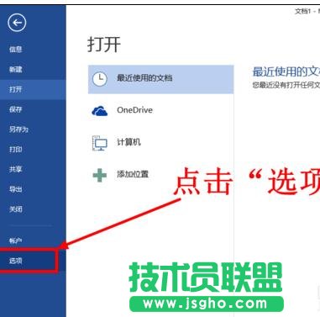Image resolution: width=320 pixels, height=317 pixels.
Task: Click 关闭 in the sidebar
Action: coord(16,209)
